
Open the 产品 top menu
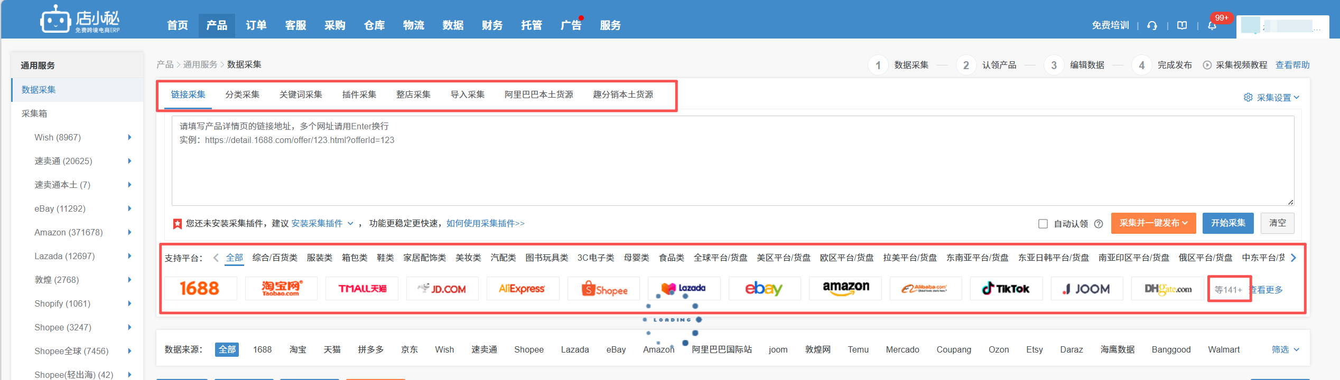217,25
